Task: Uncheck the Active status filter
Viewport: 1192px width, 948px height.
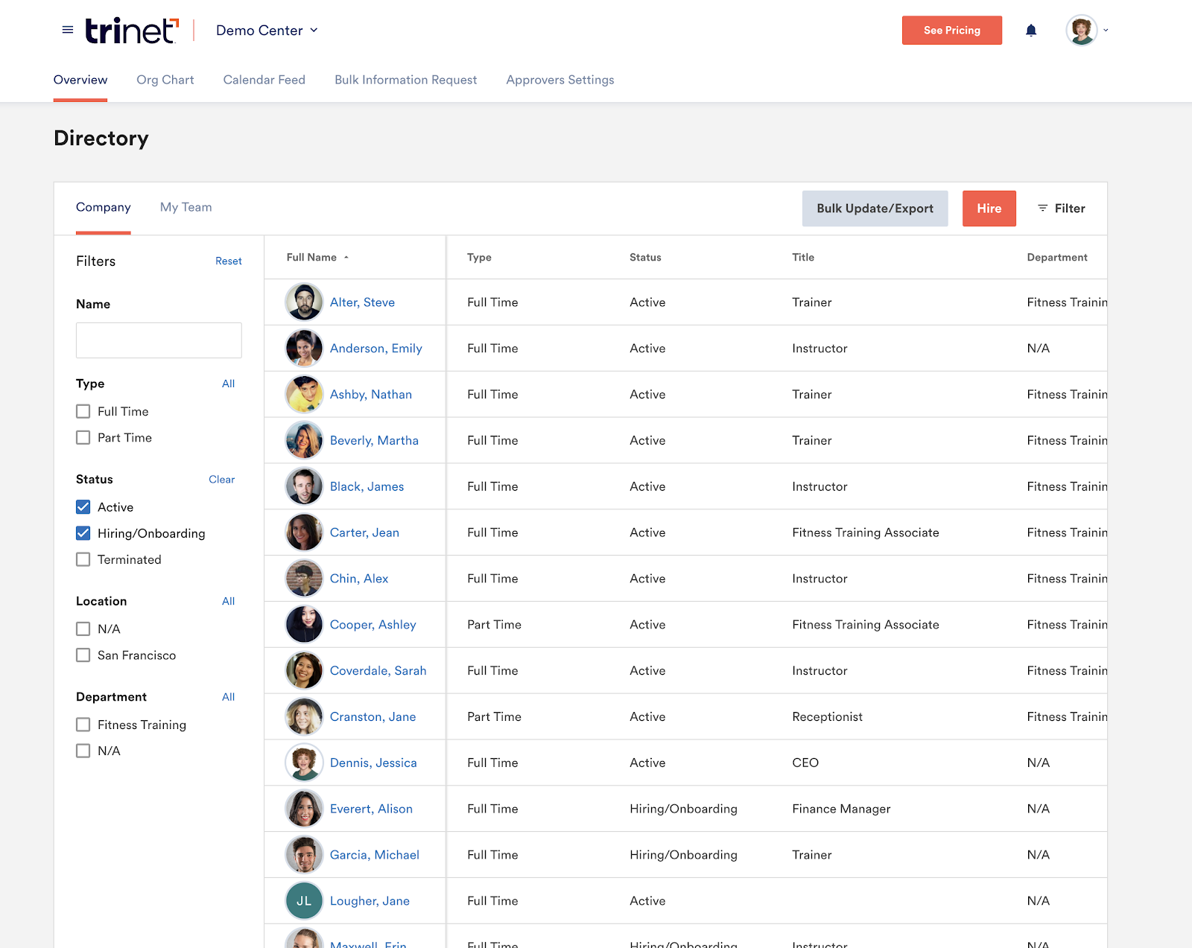Action: point(83,507)
